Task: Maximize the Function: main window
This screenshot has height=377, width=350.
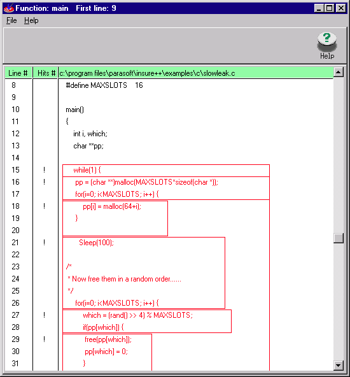Action: pos(330,8)
